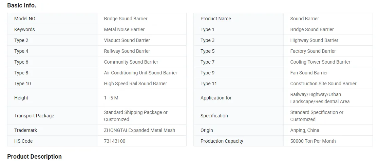Click the Cooling Tower Sound Barrier cell

(320, 62)
